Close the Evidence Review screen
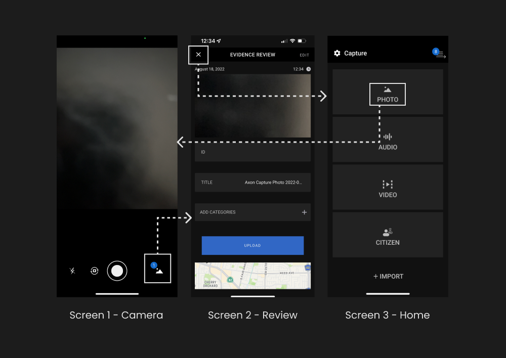The height and width of the screenshot is (358, 506). (198, 55)
